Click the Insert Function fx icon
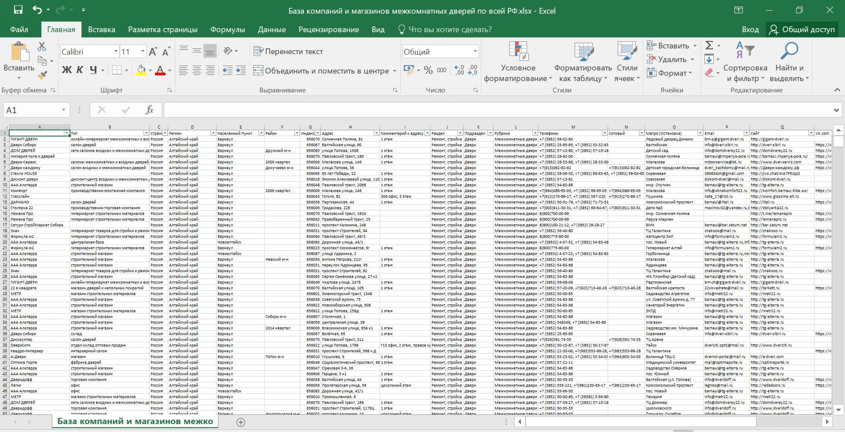 [149, 110]
